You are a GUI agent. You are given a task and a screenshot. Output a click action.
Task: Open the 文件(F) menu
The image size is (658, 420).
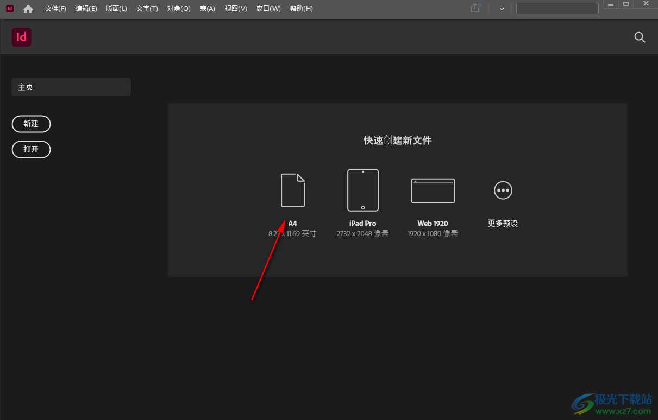click(55, 9)
